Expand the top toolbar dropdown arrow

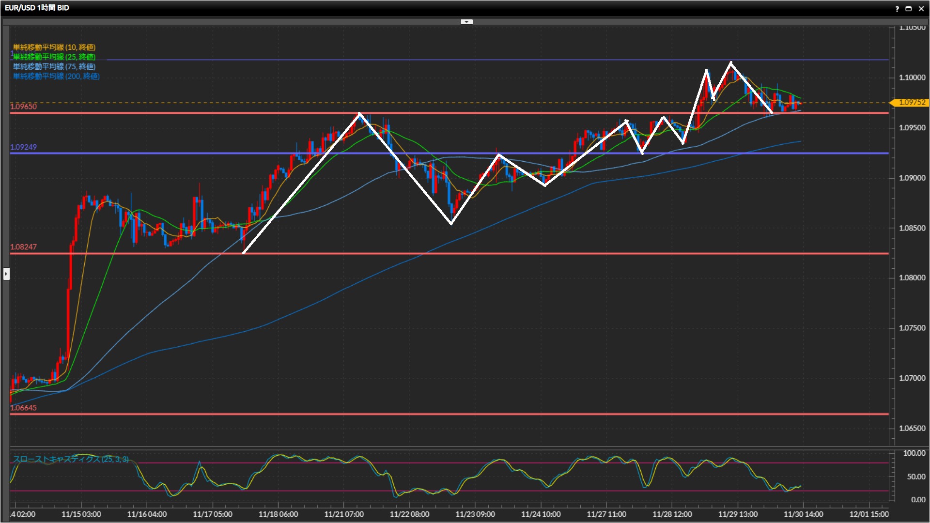click(466, 22)
